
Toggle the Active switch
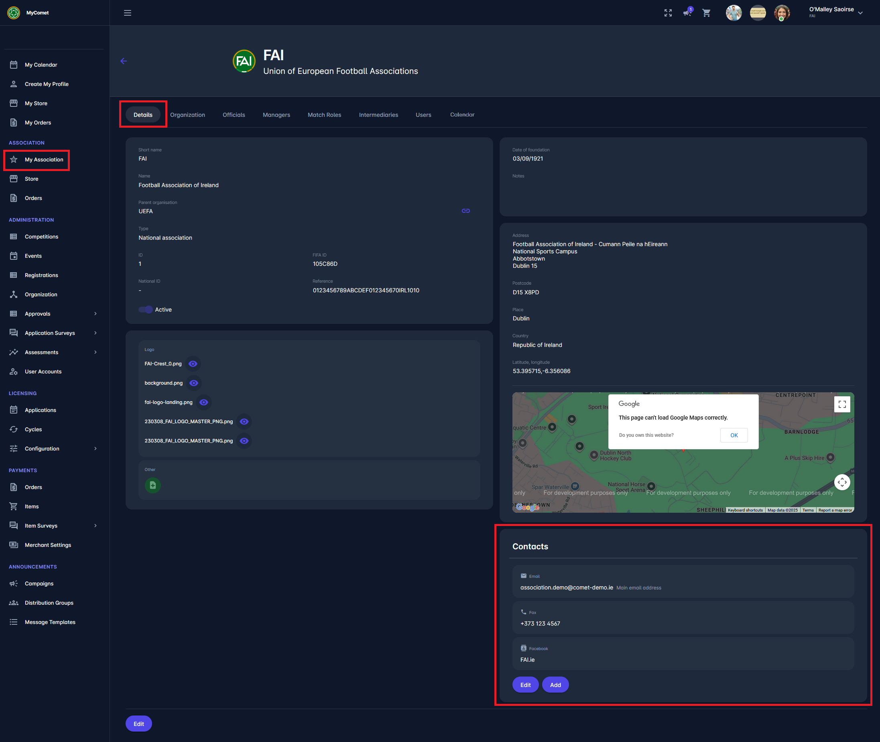[146, 310]
